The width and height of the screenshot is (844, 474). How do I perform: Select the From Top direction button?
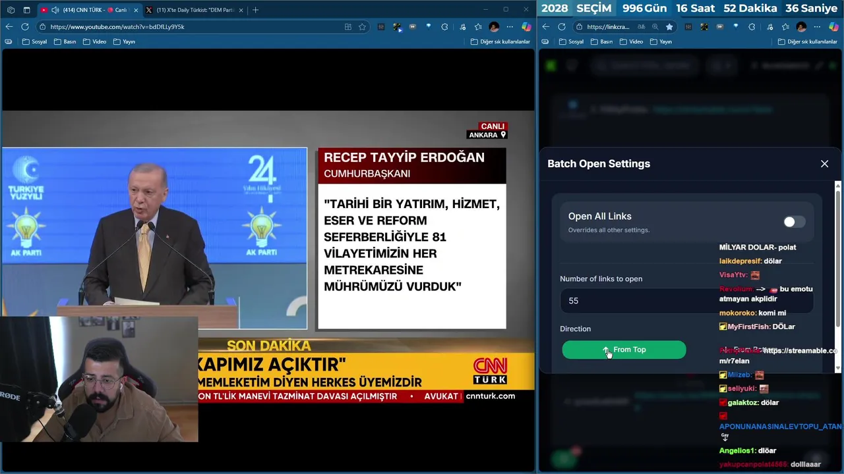(x=624, y=350)
